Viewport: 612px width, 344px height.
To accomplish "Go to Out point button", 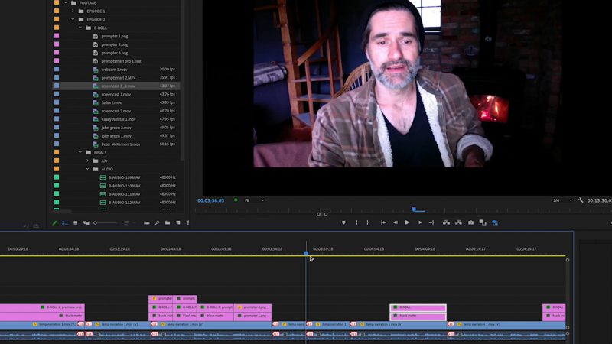I will coord(431,222).
